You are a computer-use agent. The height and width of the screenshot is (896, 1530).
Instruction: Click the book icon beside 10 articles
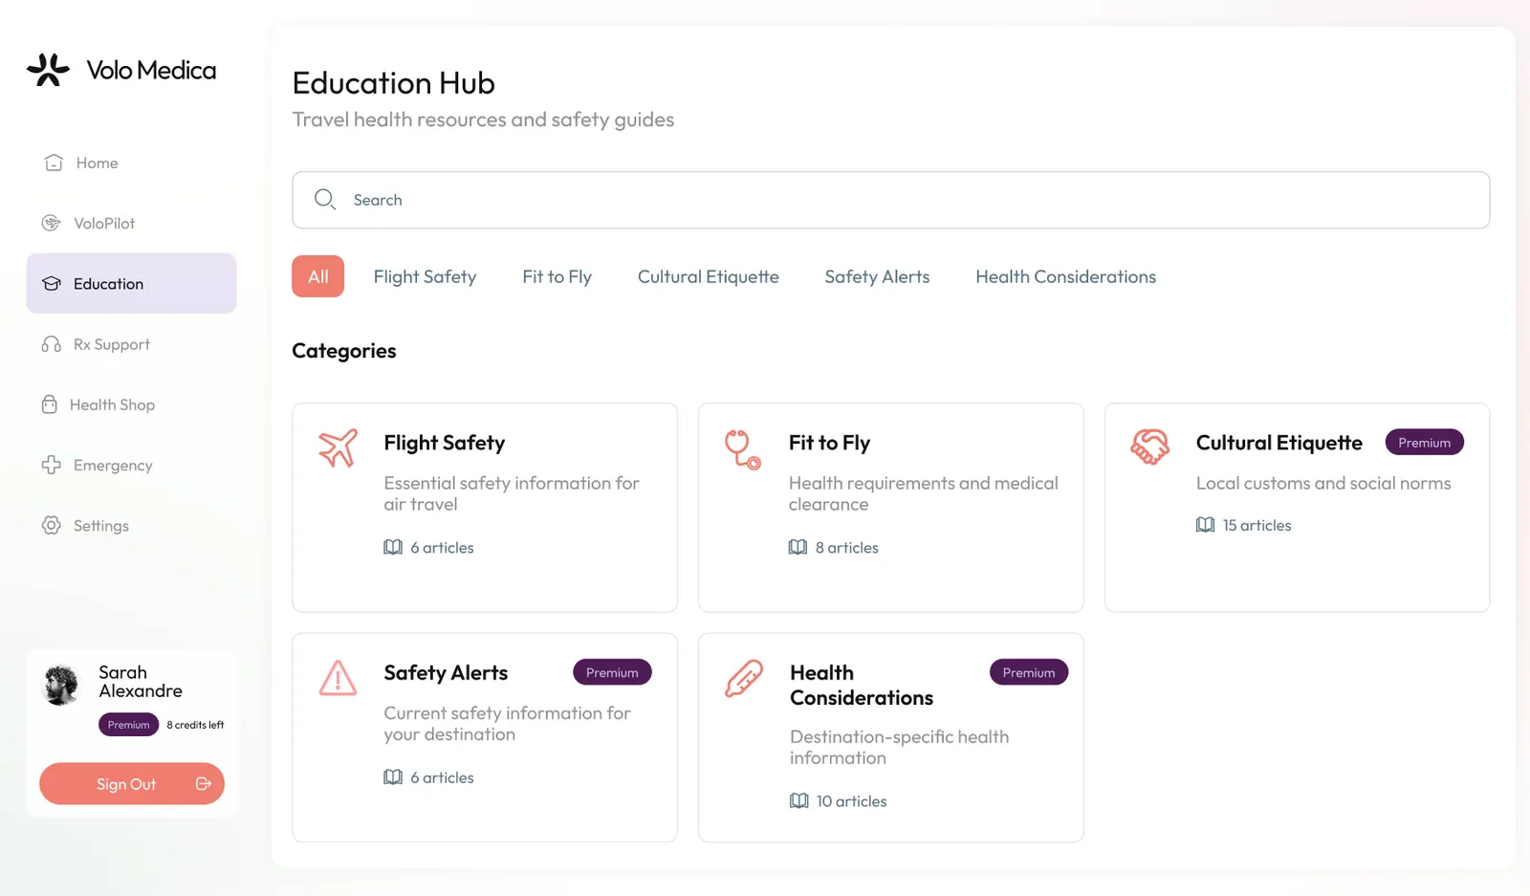point(798,801)
